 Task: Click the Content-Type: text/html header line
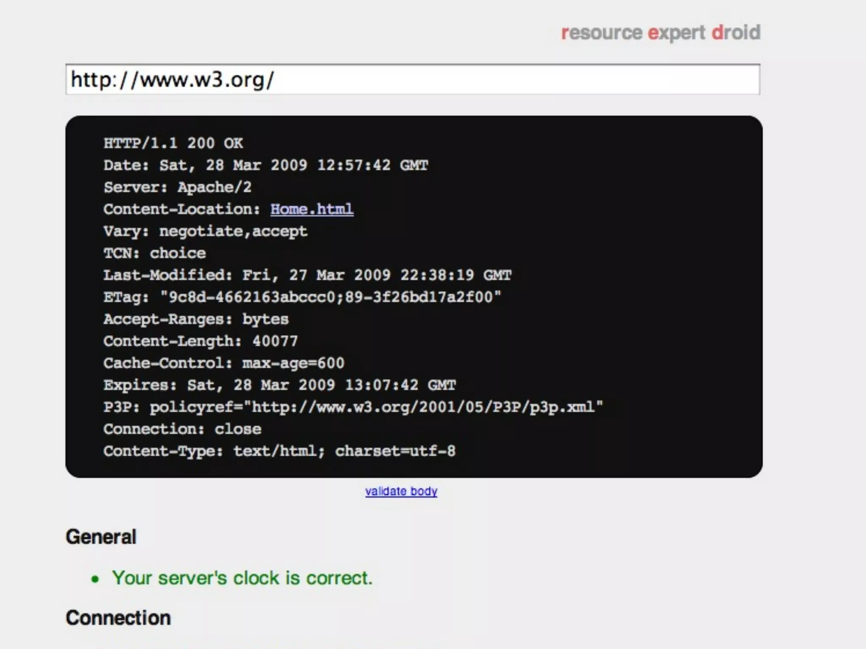[x=280, y=451]
